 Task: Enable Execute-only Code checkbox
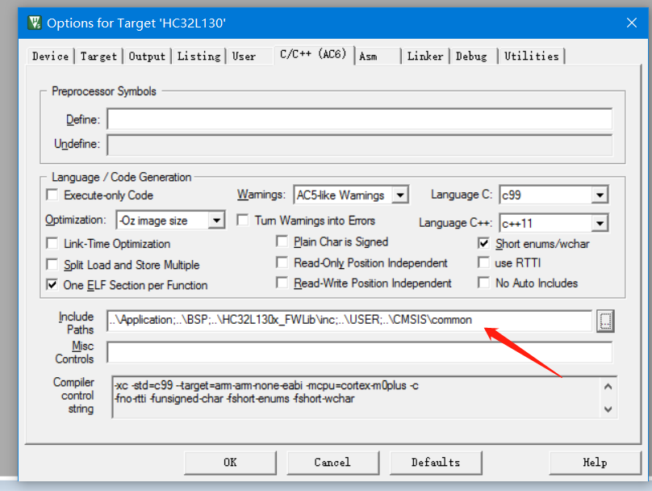[52, 195]
